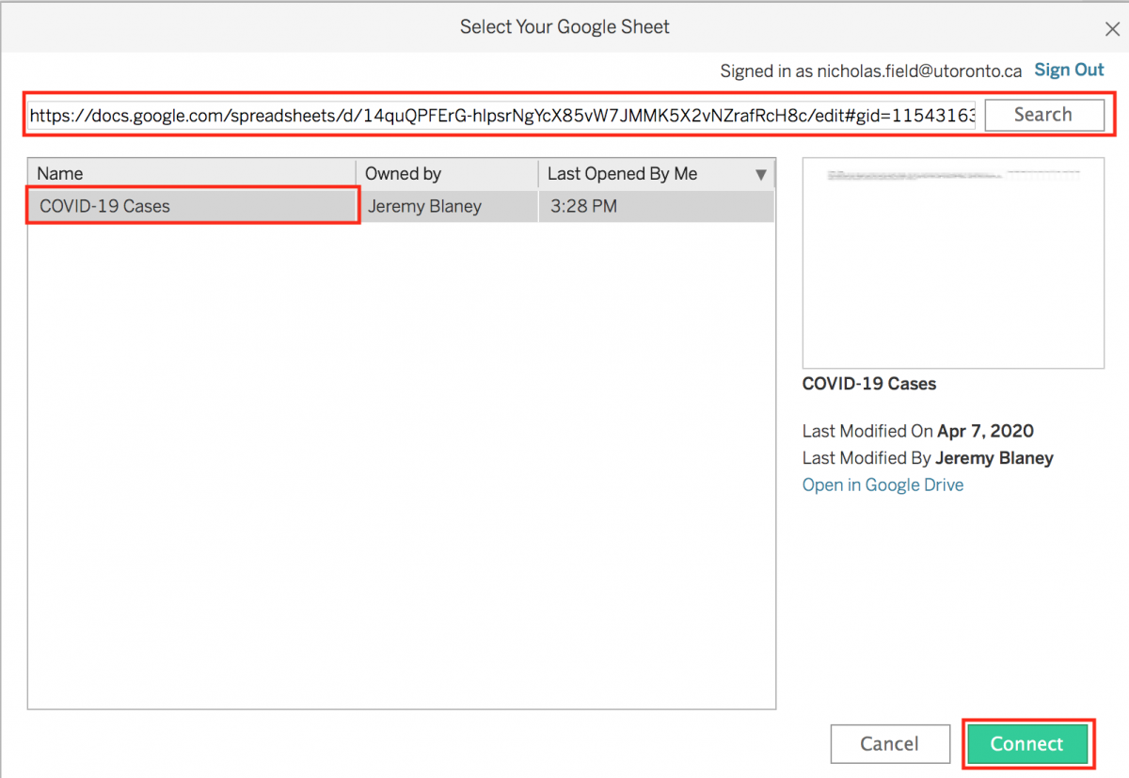Click the Cancel button
The height and width of the screenshot is (778, 1129).
pos(889,743)
